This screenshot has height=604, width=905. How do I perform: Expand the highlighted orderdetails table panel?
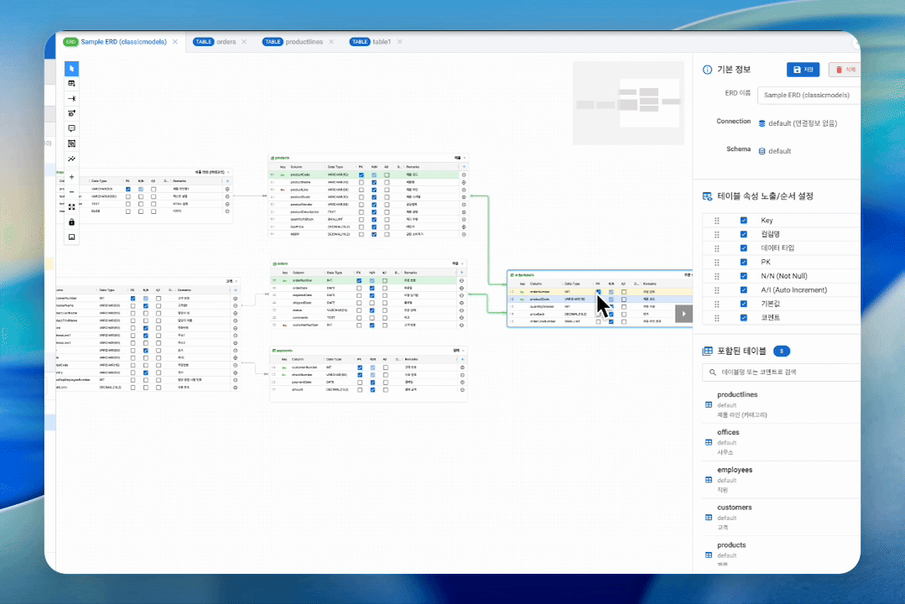[683, 312]
